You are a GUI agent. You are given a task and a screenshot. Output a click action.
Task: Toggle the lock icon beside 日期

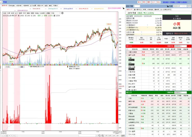[x=168, y=6]
